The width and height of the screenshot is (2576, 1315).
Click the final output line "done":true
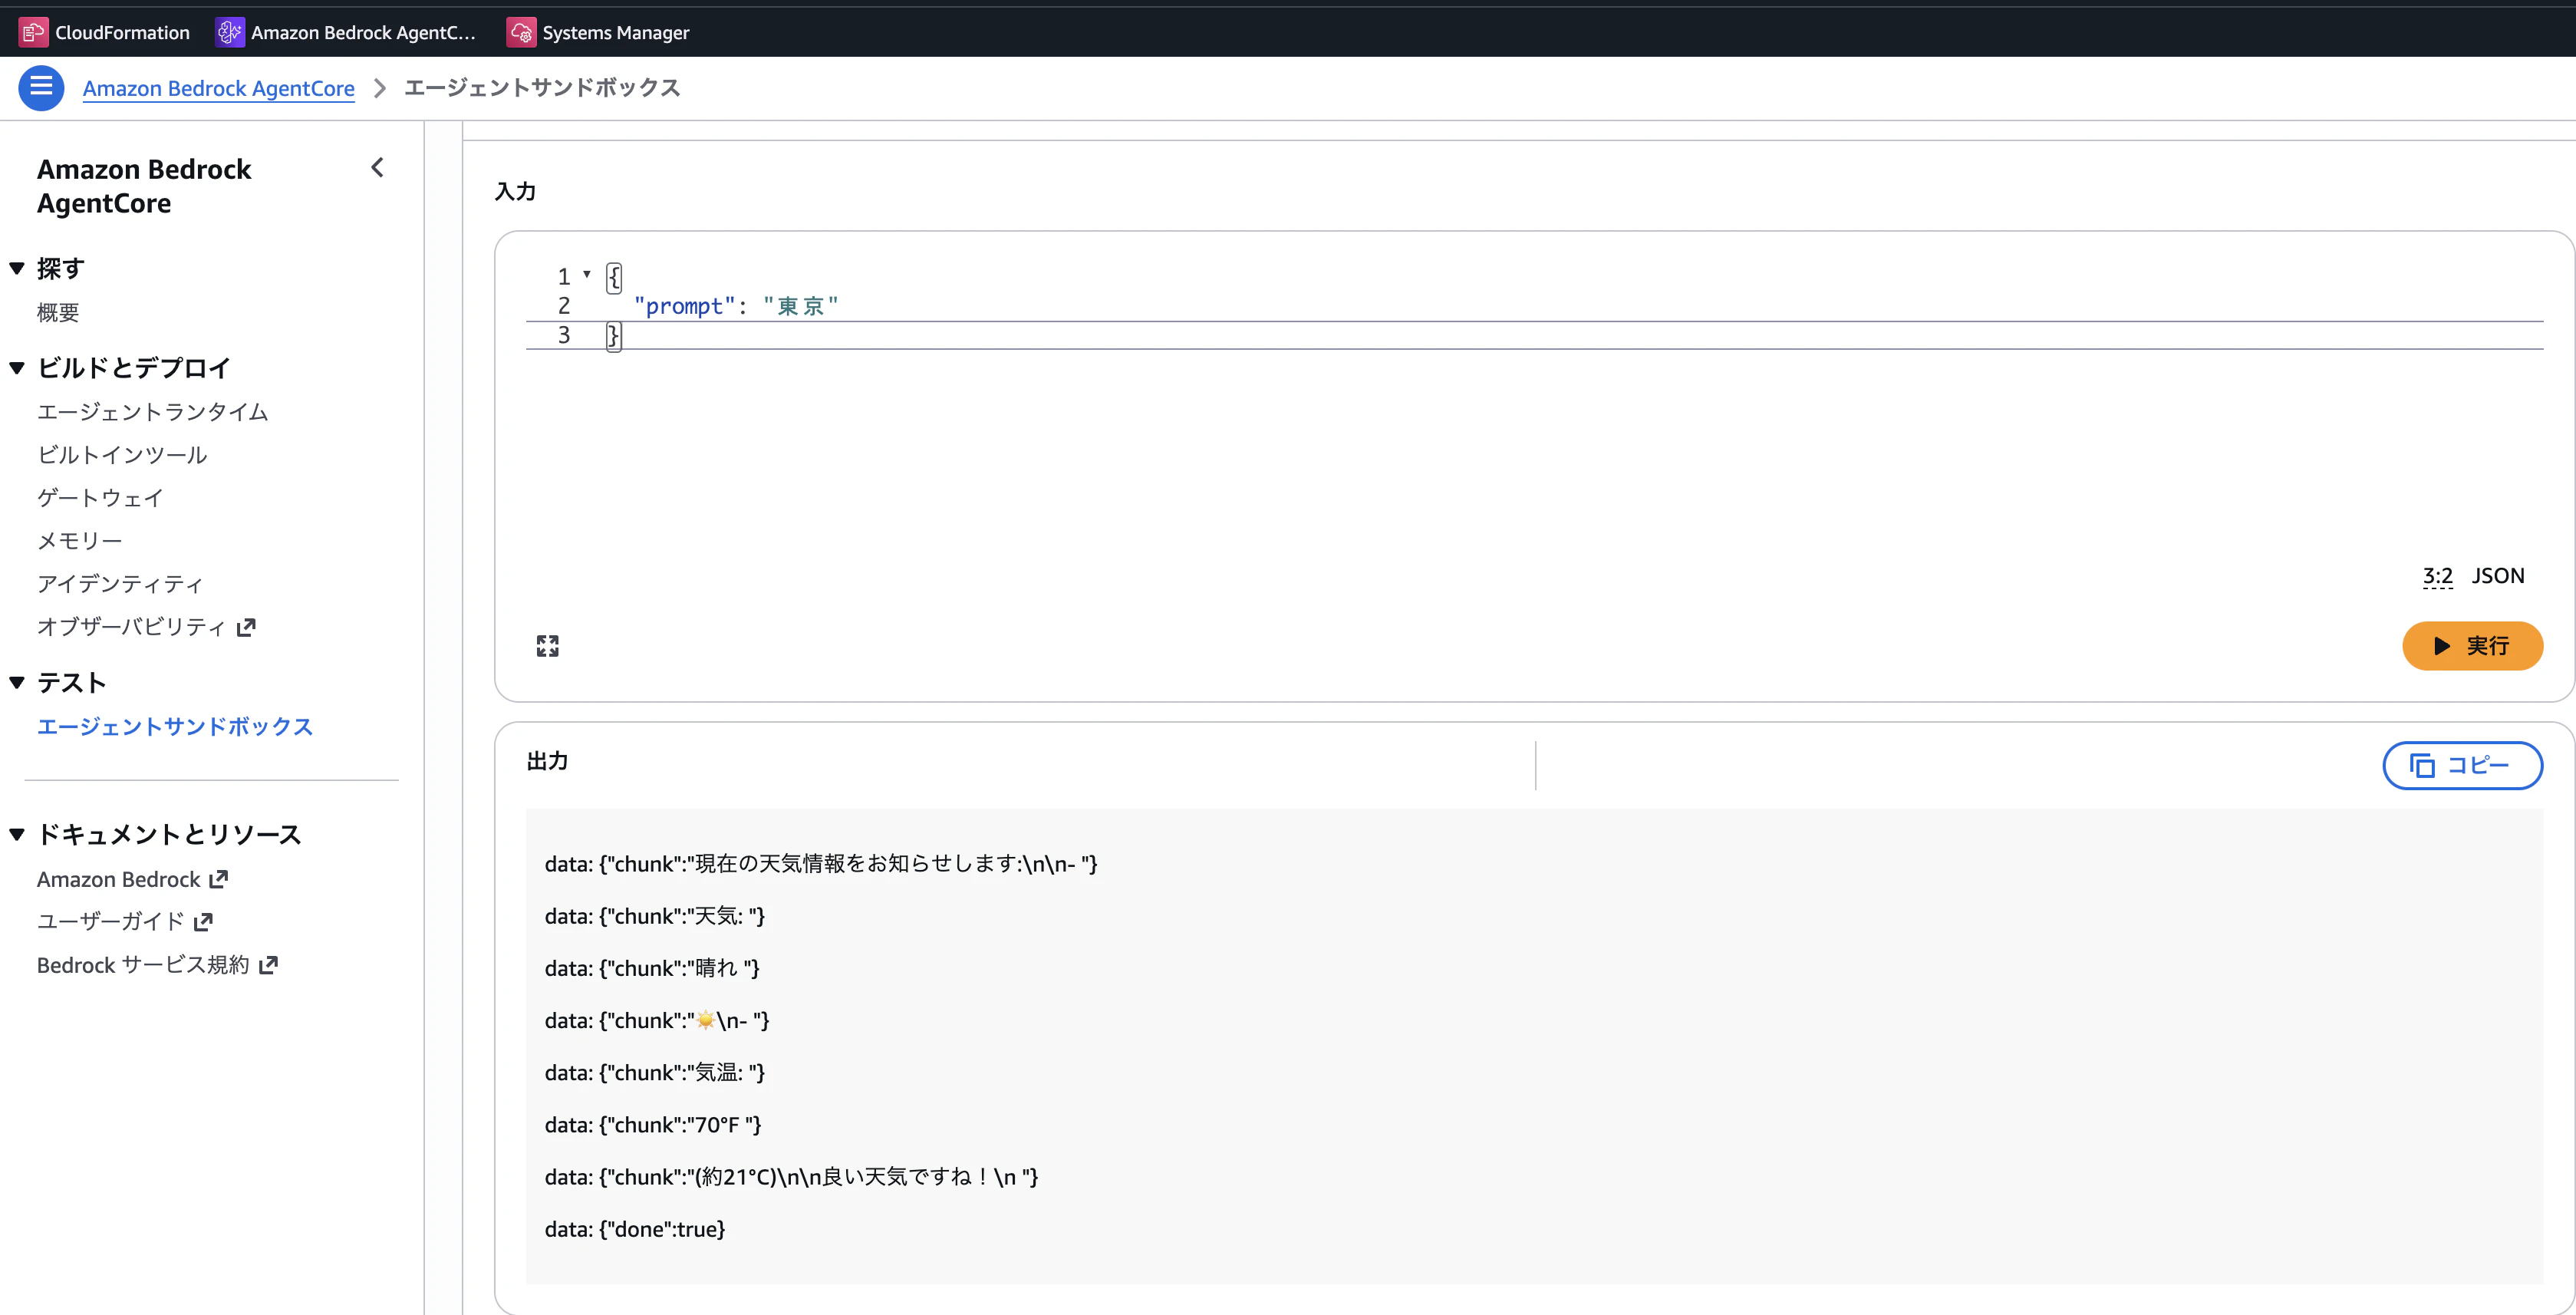tap(635, 1229)
